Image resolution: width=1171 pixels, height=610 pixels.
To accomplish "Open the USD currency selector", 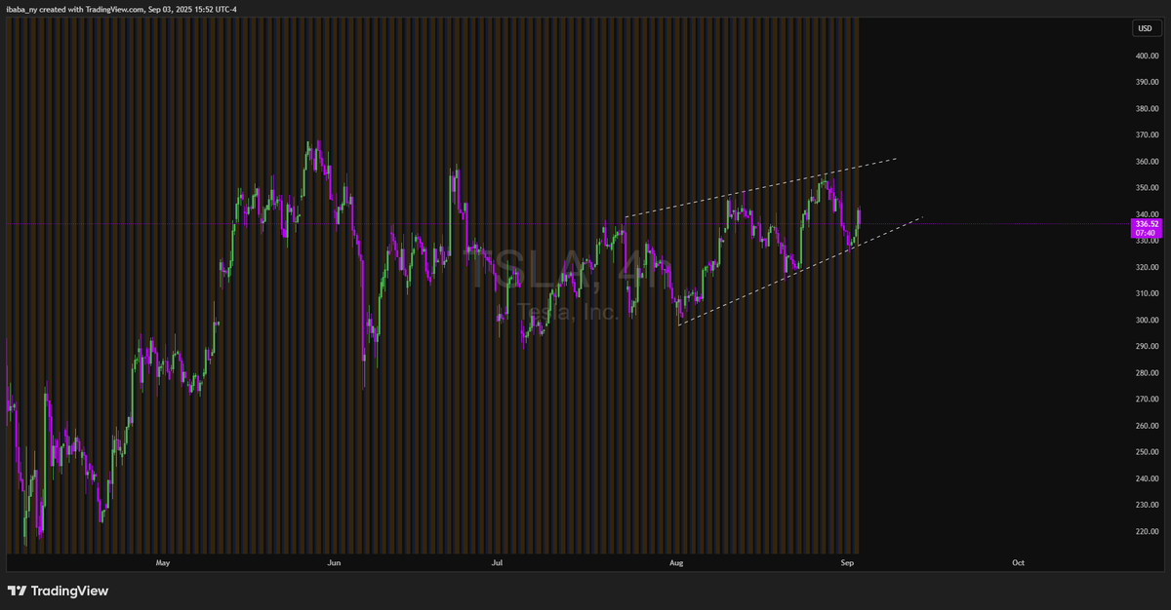I will click(1145, 28).
